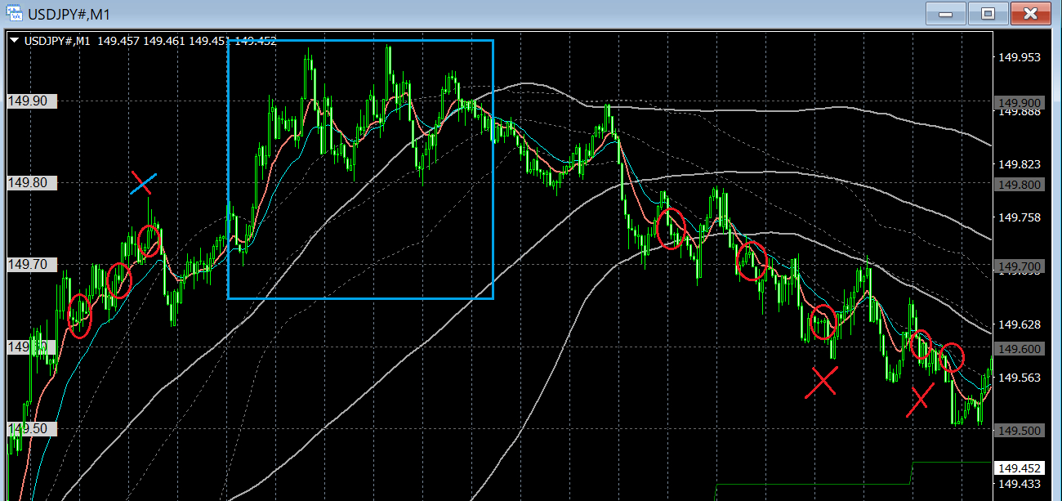
Task: Click the white 149.452 current price label
Action: tap(1020, 468)
